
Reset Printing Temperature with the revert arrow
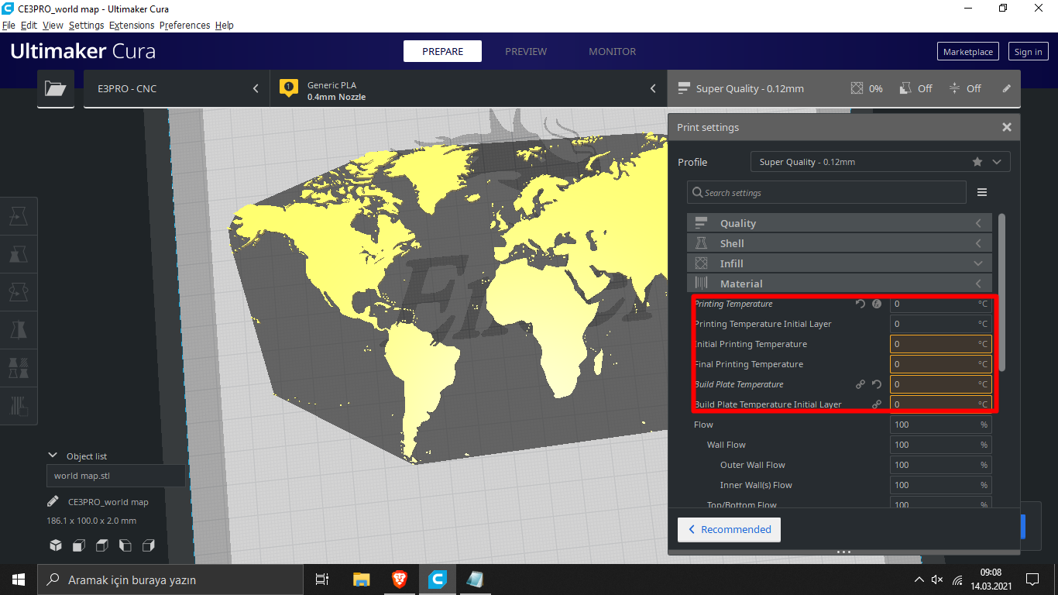pos(860,304)
